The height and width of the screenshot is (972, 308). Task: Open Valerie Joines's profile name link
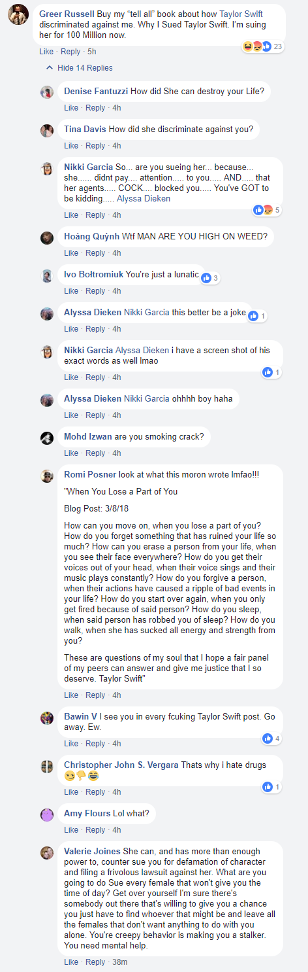[x=92, y=851]
